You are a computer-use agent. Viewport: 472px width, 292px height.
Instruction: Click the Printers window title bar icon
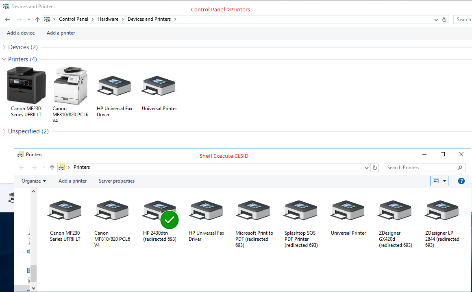click(20, 155)
